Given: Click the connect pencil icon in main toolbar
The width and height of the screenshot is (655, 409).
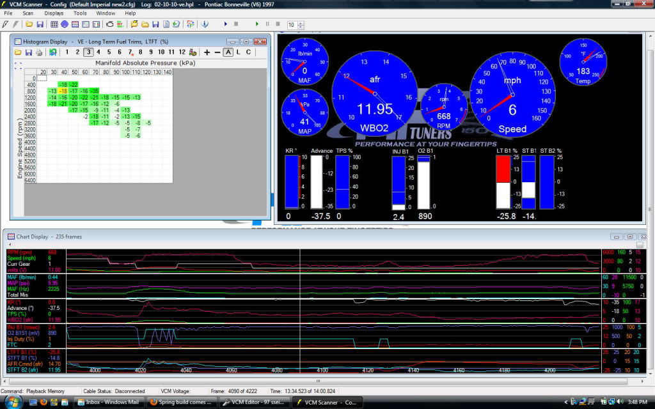Looking at the screenshot, I should (x=5, y=24).
